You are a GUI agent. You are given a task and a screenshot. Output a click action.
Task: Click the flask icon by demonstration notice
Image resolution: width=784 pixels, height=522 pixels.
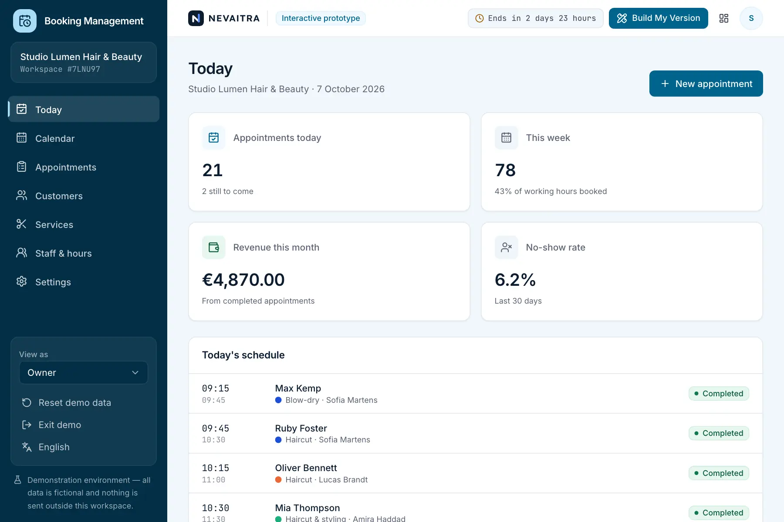18,480
